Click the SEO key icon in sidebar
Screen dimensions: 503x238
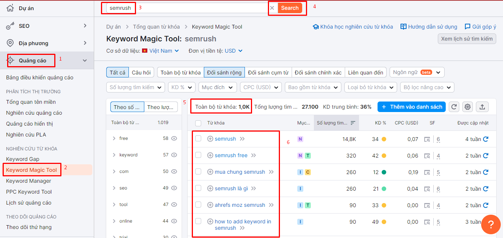(10, 26)
